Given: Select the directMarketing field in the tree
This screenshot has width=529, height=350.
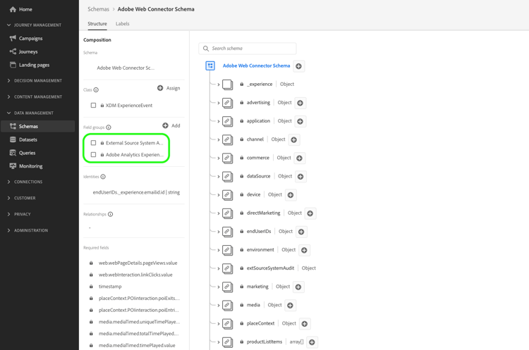Looking at the screenshot, I should click(263, 213).
